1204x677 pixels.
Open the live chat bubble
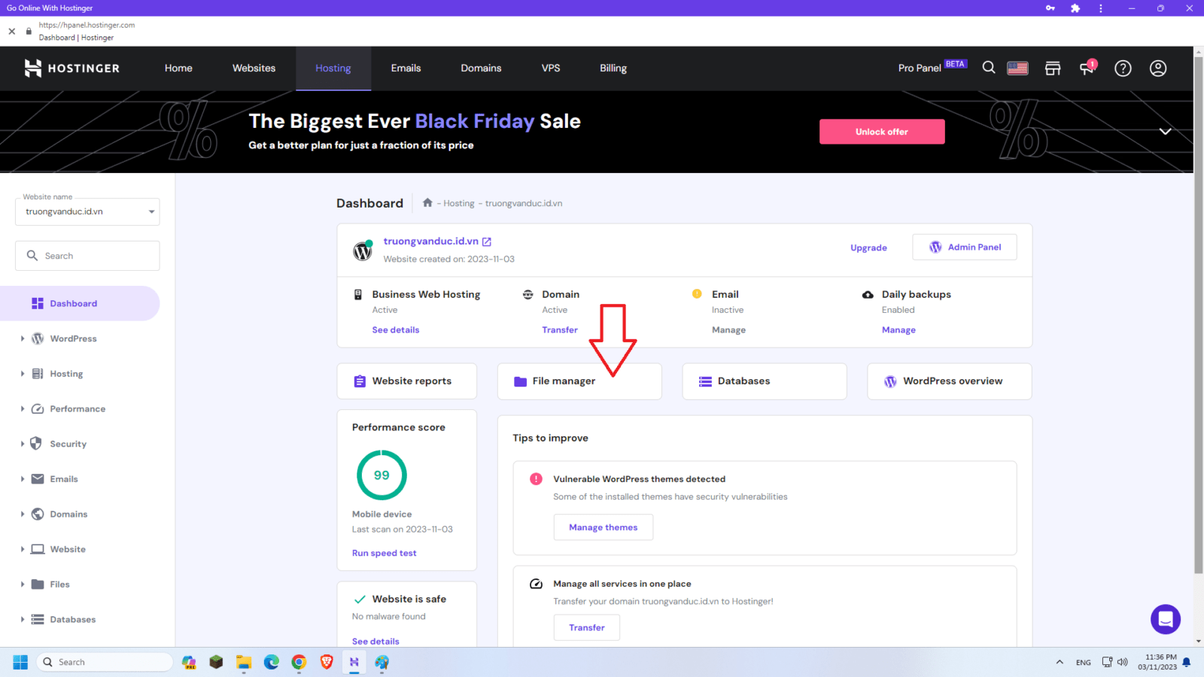[x=1166, y=619]
